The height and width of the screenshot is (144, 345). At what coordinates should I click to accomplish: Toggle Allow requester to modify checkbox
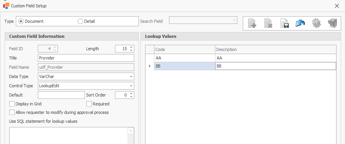(12, 112)
